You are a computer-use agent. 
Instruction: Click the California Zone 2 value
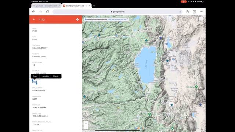[39, 56]
